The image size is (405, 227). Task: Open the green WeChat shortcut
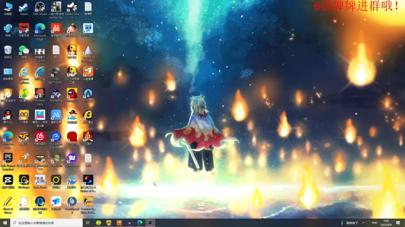pyautogui.click(x=24, y=52)
